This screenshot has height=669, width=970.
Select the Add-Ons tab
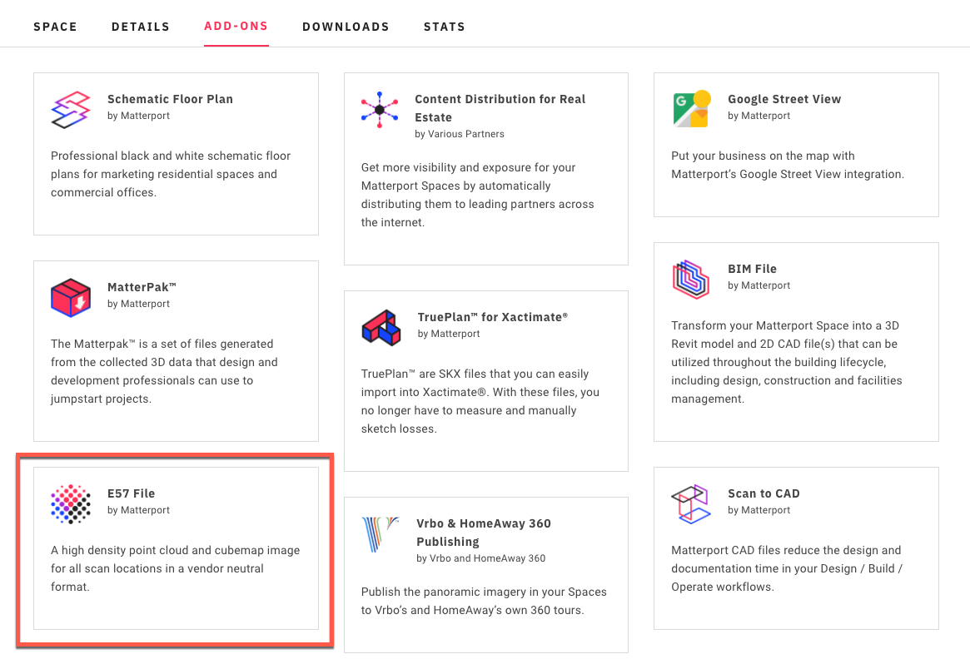(236, 26)
